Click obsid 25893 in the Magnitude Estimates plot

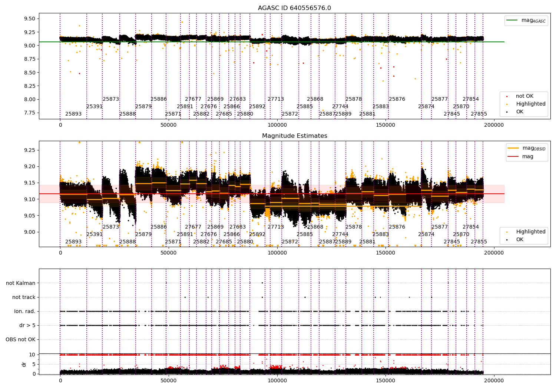(73, 242)
